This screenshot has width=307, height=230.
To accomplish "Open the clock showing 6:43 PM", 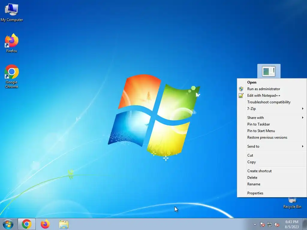I will pos(292,224).
